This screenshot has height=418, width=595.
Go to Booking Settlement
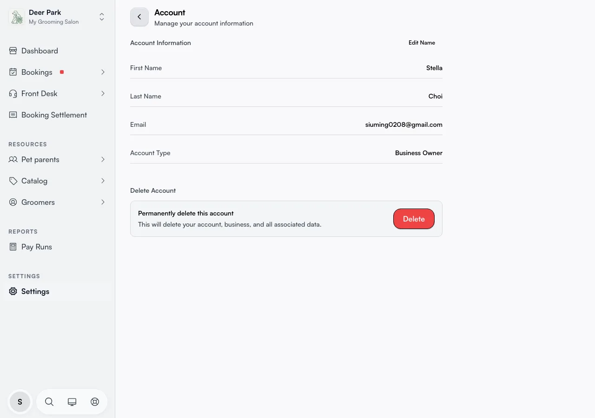pyautogui.click(x=58, y=115)
